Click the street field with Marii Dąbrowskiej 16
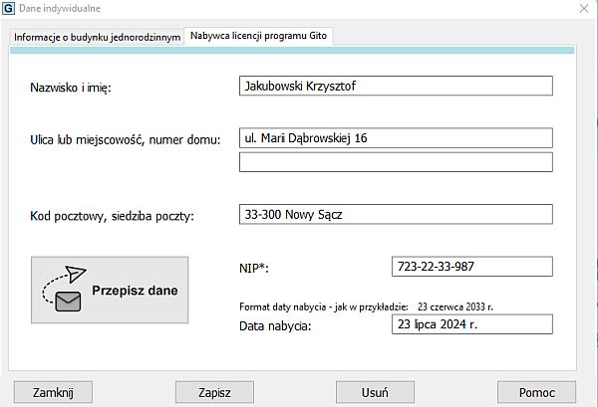 coord(396,138)
